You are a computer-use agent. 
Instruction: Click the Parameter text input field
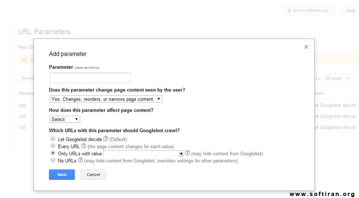point(90,78)
